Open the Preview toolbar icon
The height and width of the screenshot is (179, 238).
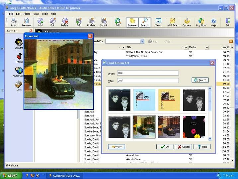26,22
